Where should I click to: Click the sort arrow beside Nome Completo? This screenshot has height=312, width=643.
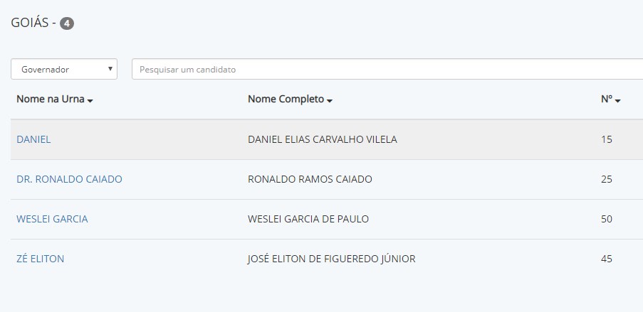[x=330, y=101]
